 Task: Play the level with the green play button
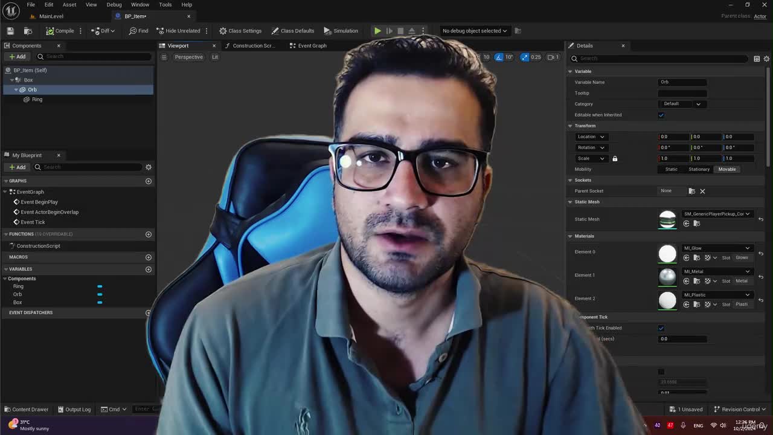pyautogui.click(x=377, y=31)
